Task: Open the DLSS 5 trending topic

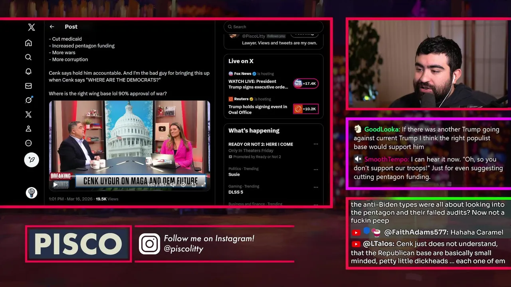Action: (x=236, y=192)
